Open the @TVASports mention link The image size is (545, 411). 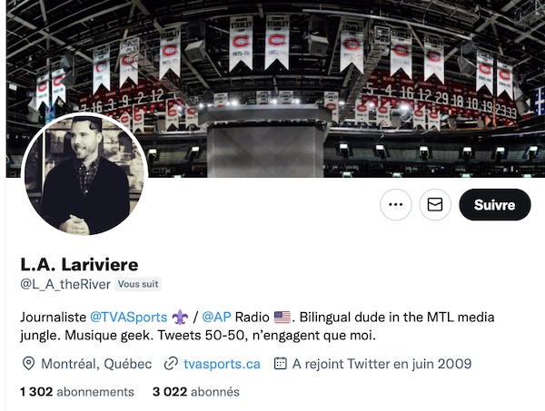tap(129, 318)
